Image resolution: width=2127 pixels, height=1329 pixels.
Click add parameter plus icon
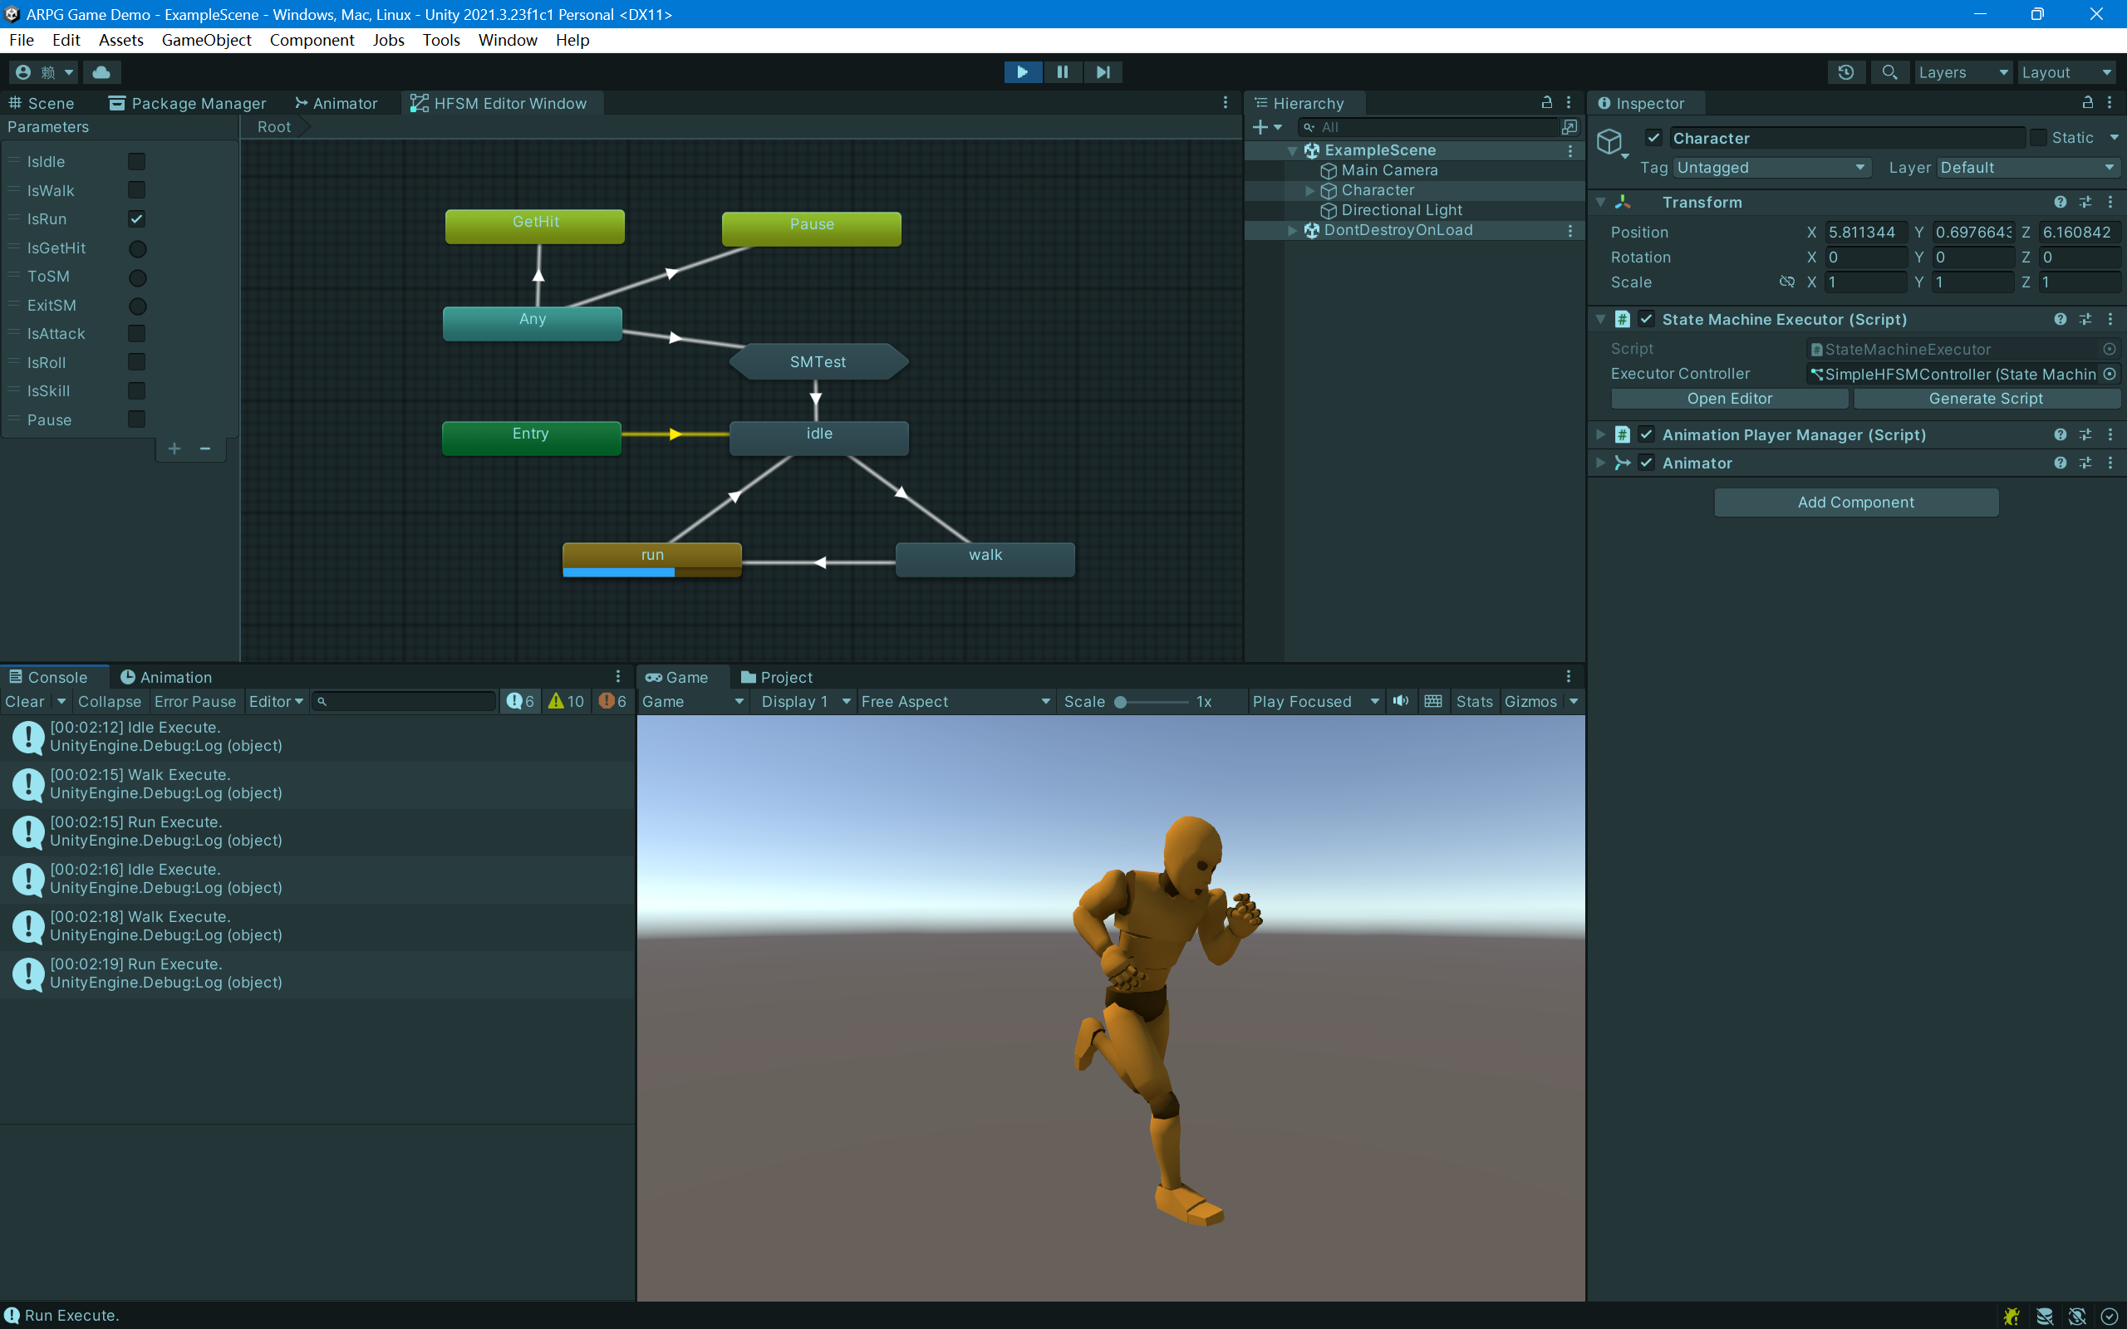point(174,449)
